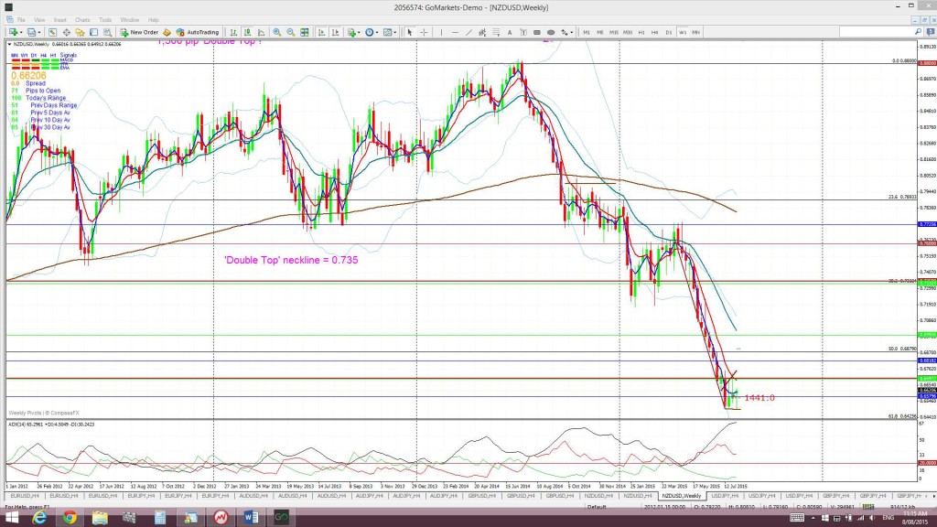937x527 pixels.
Task: Select the 1441.0 chart label
Action: [759, 398]
